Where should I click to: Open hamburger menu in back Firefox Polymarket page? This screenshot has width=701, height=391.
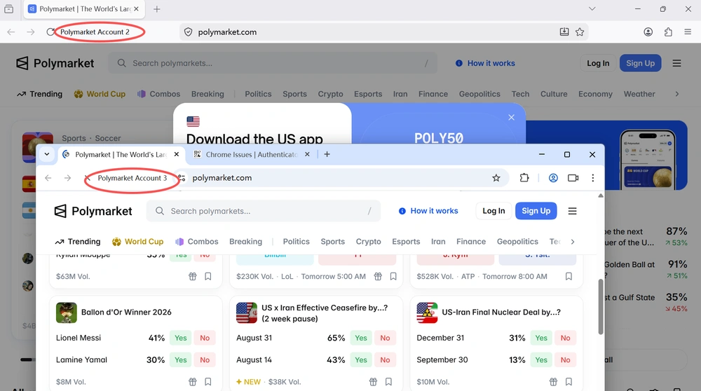677,64
